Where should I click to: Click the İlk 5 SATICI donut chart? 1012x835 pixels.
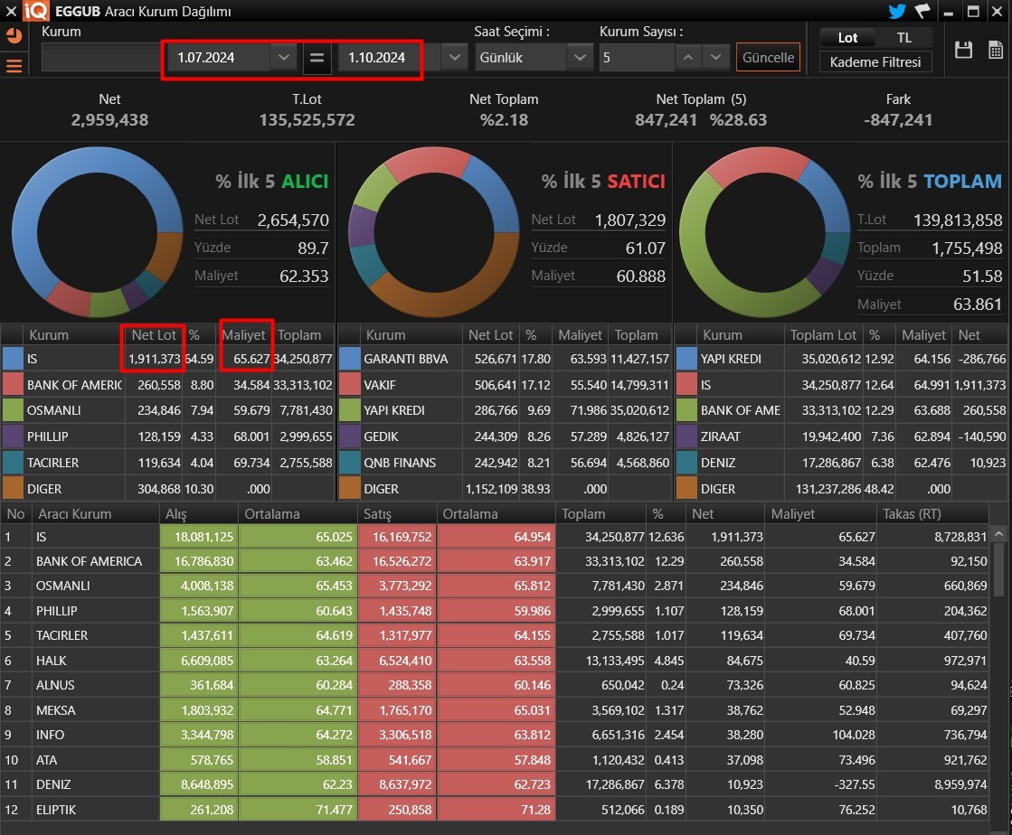tap(434, 232)
